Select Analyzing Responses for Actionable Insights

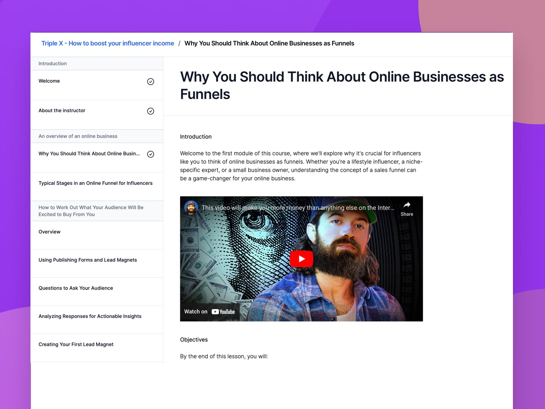[x=90, y=316]
